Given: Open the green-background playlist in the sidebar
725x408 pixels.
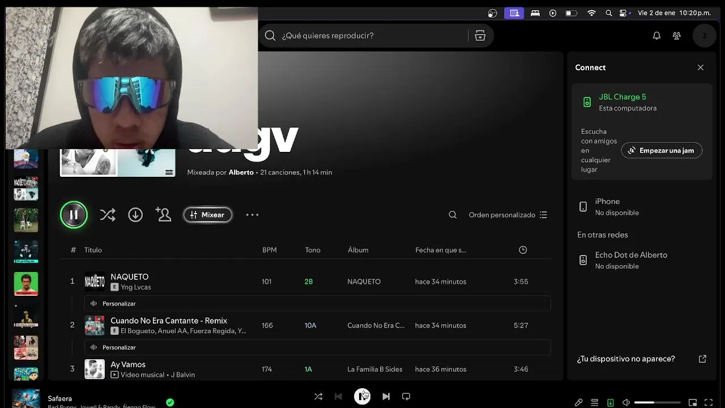Looking at the screenshot, I should 26,284.
